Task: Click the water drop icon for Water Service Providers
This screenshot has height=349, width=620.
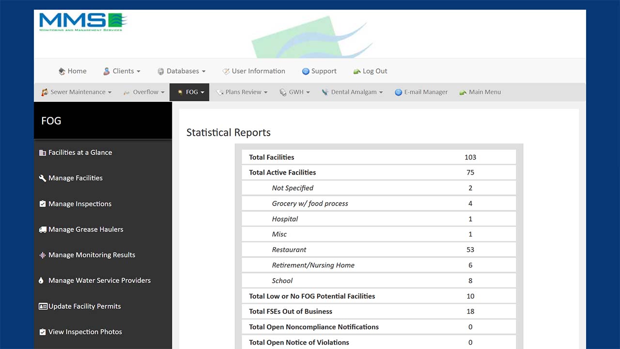Action: [41, 281]
